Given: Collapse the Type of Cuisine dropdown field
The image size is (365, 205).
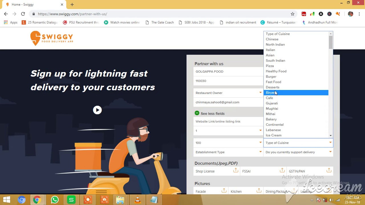Looking at the screenshot, I should (298, 143).
